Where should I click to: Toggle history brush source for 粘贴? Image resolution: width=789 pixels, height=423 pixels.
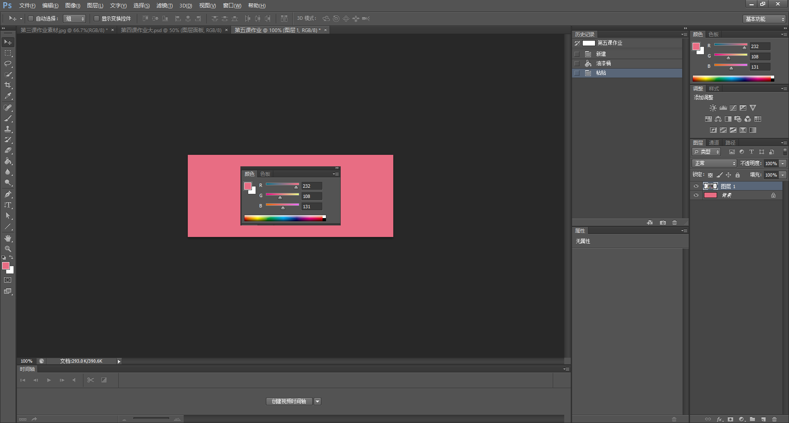tap(577, 73)
